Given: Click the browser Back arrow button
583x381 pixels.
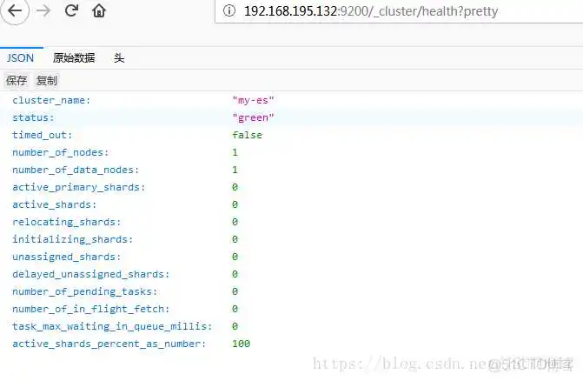Looking at the screenshot, I should coord(17,11).
